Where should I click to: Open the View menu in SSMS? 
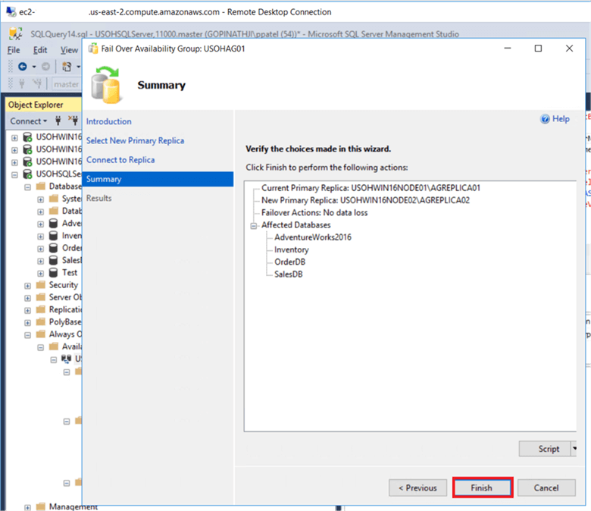[x=69, y=50]
